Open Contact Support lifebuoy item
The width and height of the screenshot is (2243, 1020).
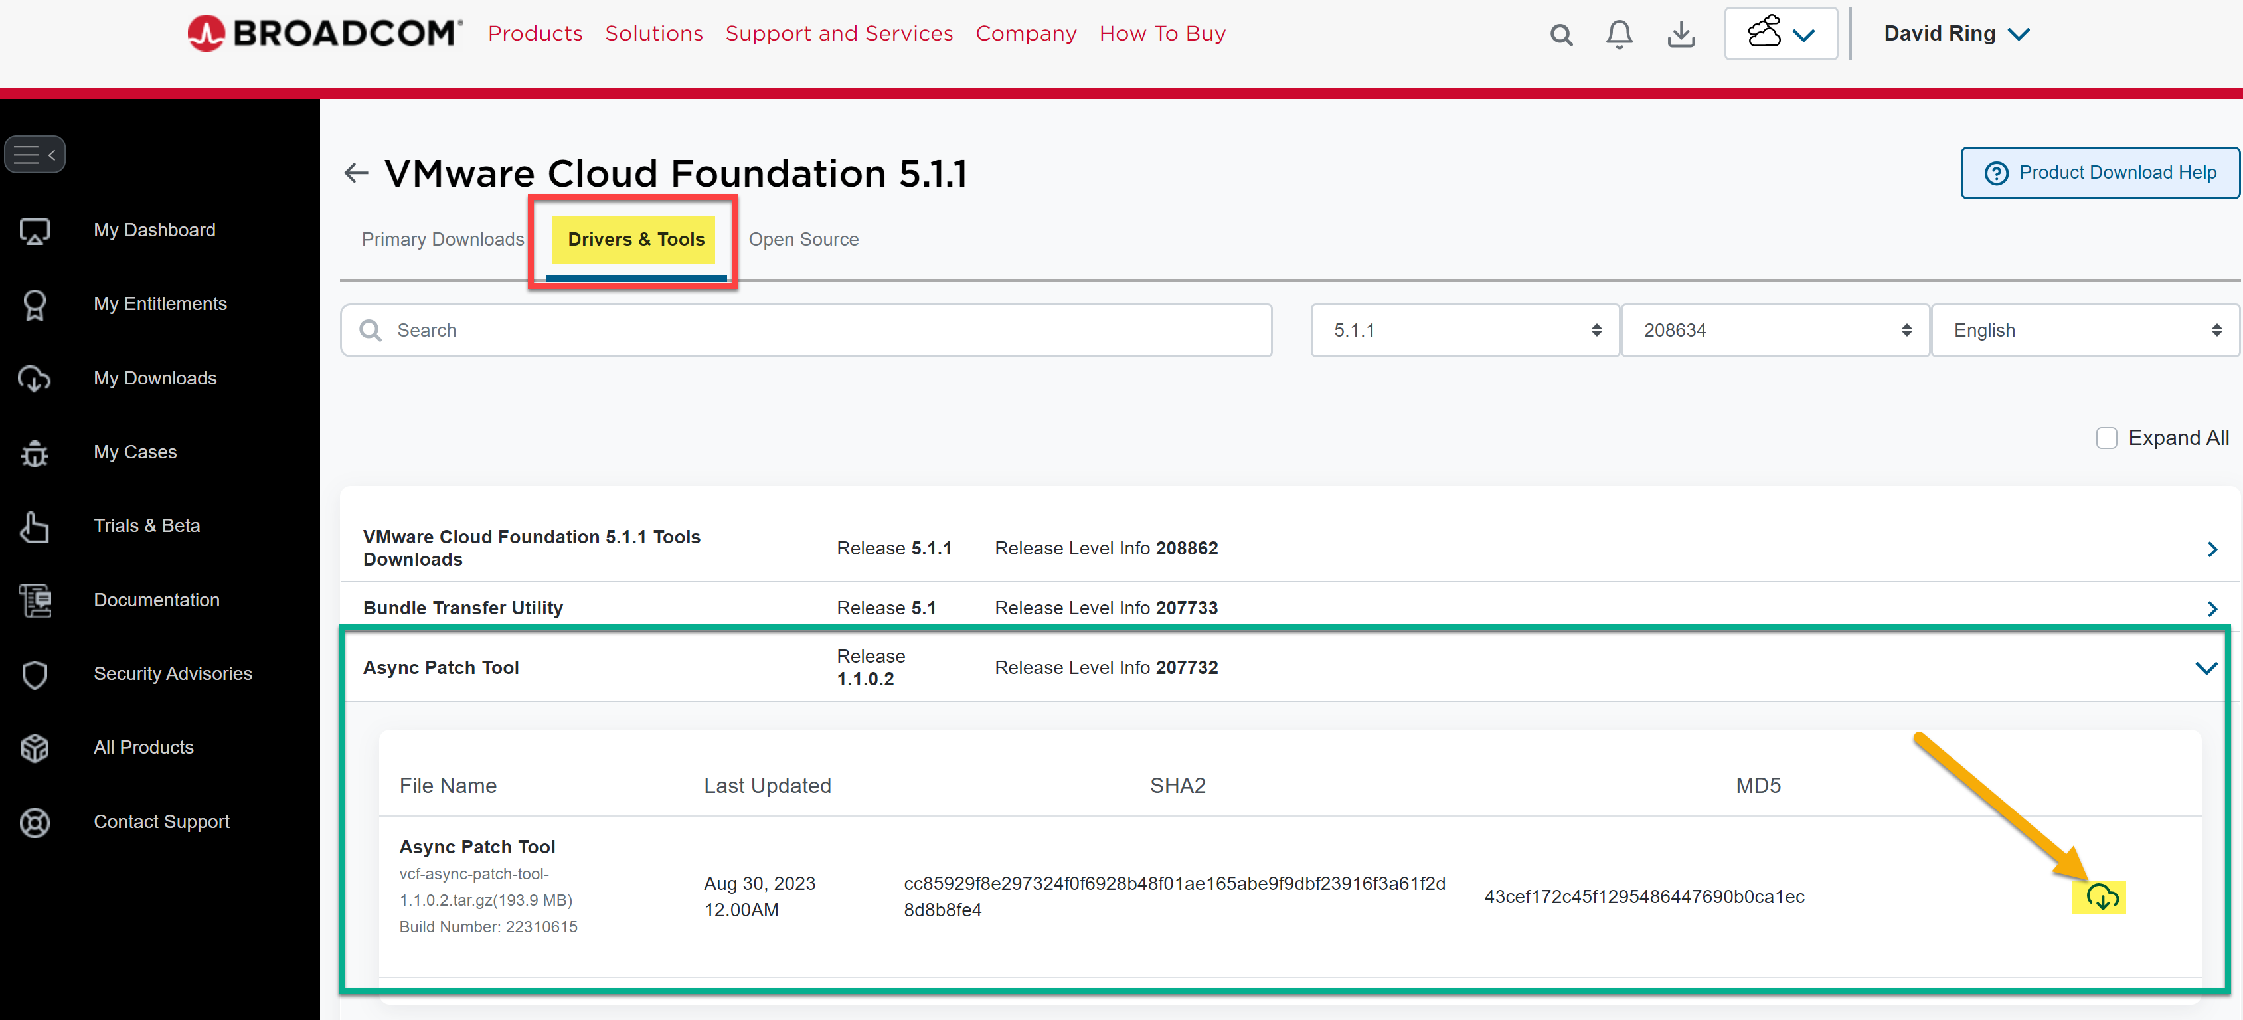click(x=161, y=821)
